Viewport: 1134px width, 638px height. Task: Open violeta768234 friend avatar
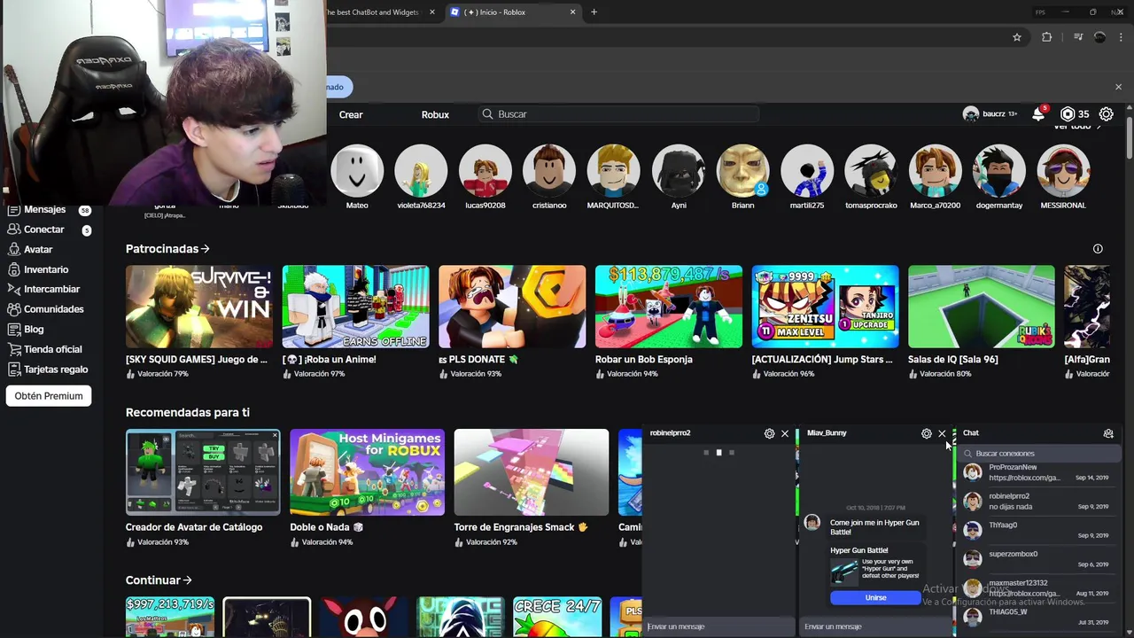pos(421,170)
